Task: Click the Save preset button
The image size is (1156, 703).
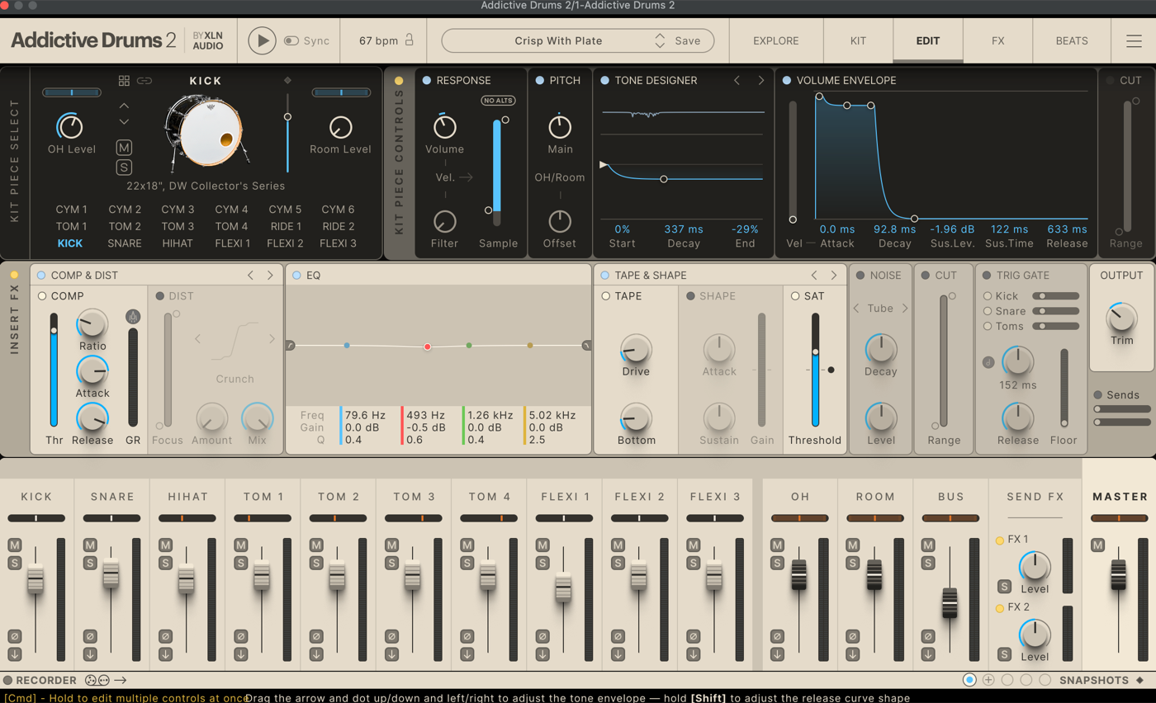Action: point(688,40)
